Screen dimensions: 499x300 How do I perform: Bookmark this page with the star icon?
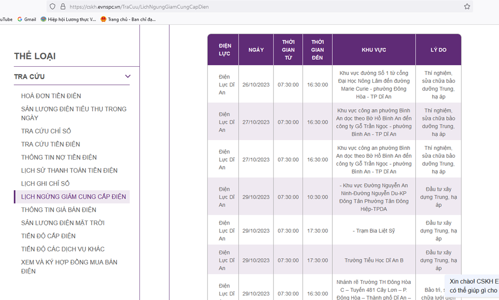[x=467, y=7]
